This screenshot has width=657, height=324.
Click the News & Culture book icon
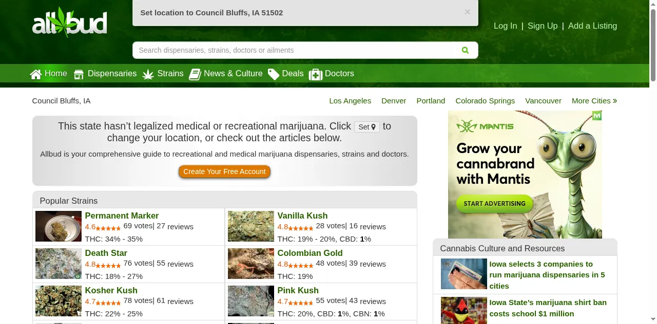[x=195, y=74]
